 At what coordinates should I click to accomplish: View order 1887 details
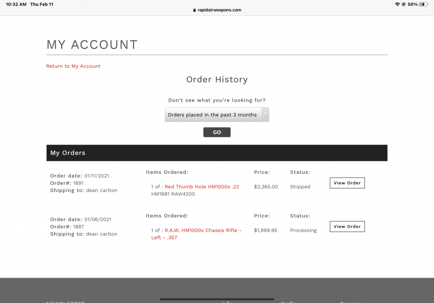(x=347, y=227)
